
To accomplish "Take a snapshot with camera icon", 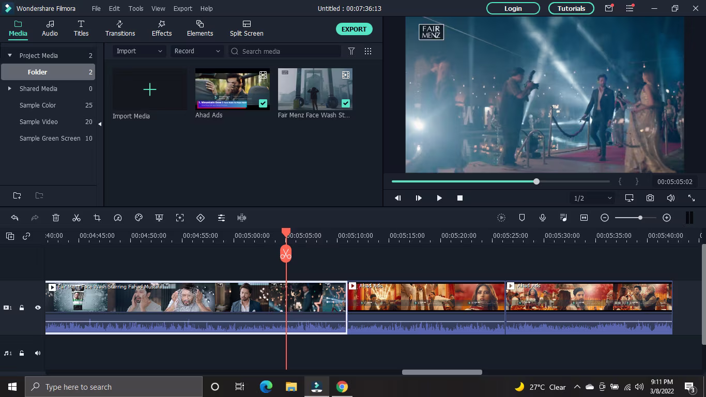I will pyautogui.click(x=650, y=198).
